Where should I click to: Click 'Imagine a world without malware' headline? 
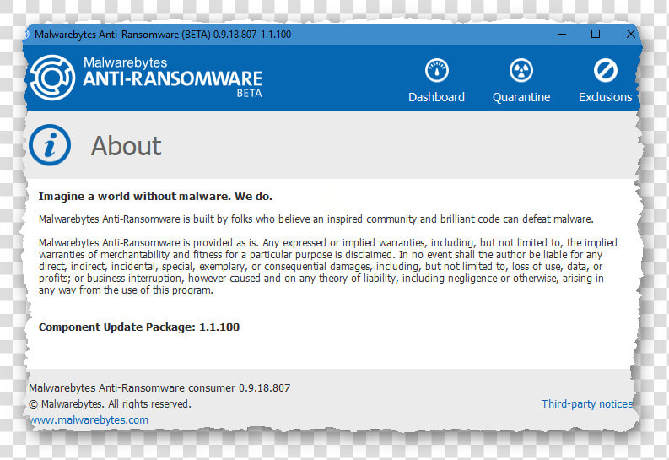pos(155,197)
